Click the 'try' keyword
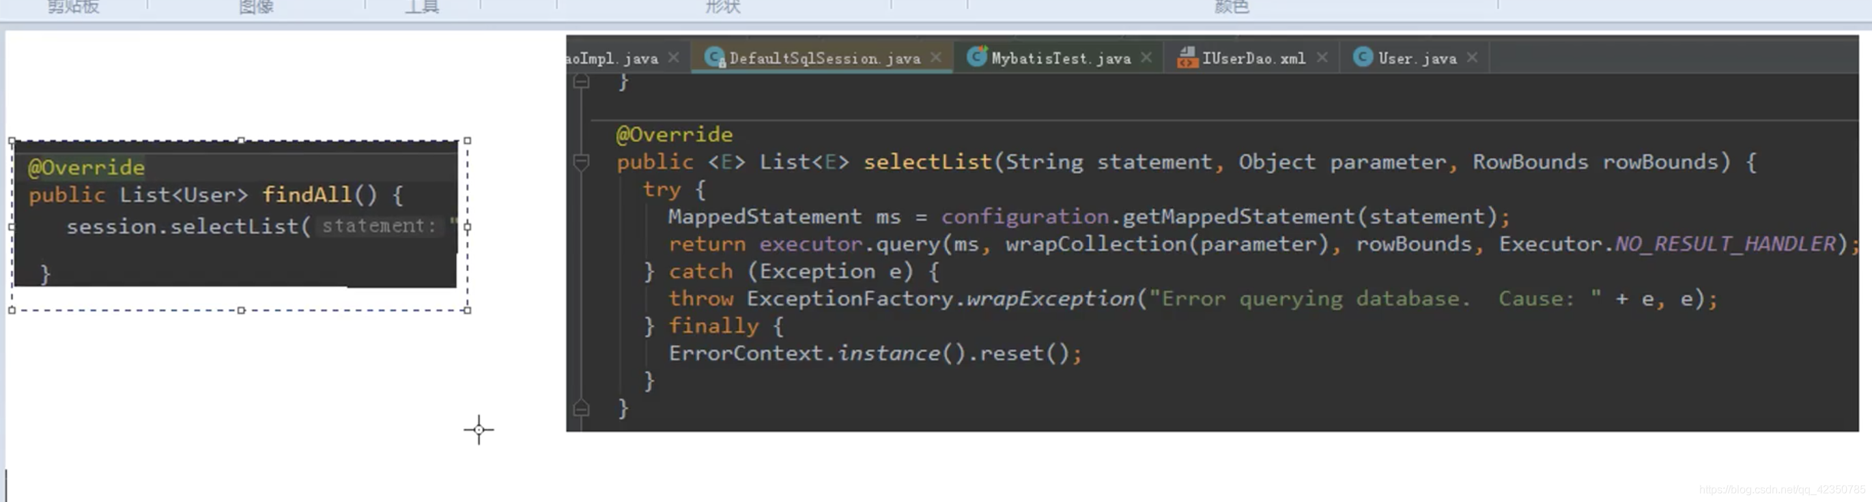1872x502 pixels. coord(662,190)
